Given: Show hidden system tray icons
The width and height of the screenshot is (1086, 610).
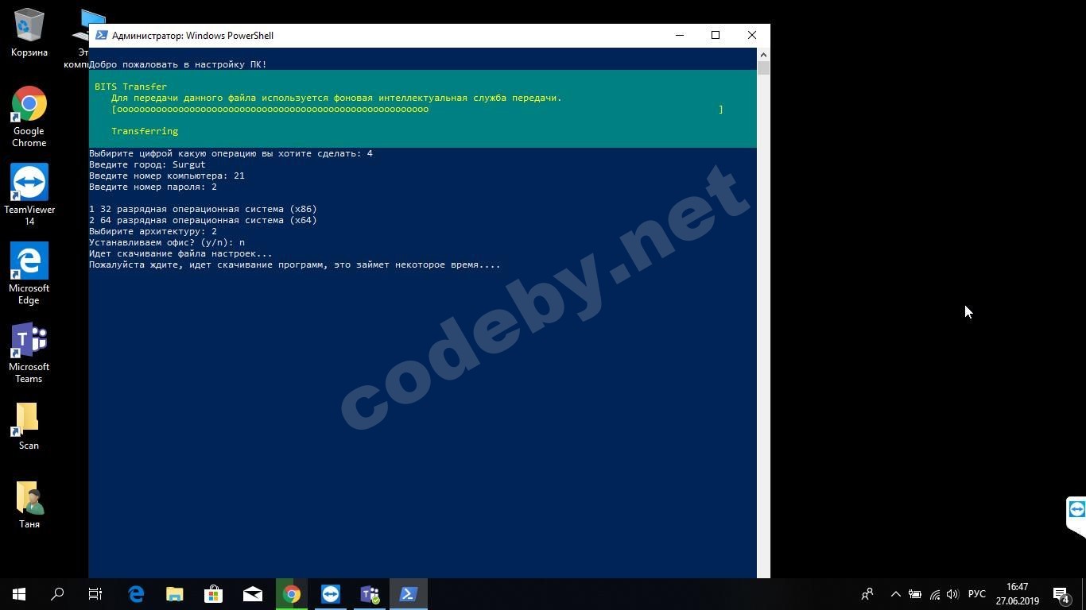Looking at the screenshot, I should coord(895,594).
